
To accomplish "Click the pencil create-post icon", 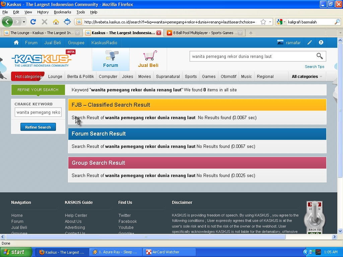I will (310, 42).
